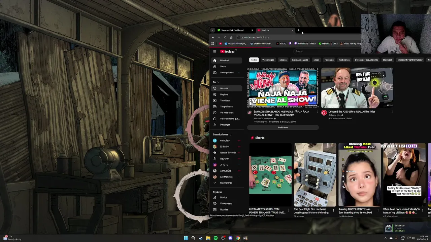Open Noticias under Explorar
The height and width of the screenshot is (242, 431).
[227, 210]
